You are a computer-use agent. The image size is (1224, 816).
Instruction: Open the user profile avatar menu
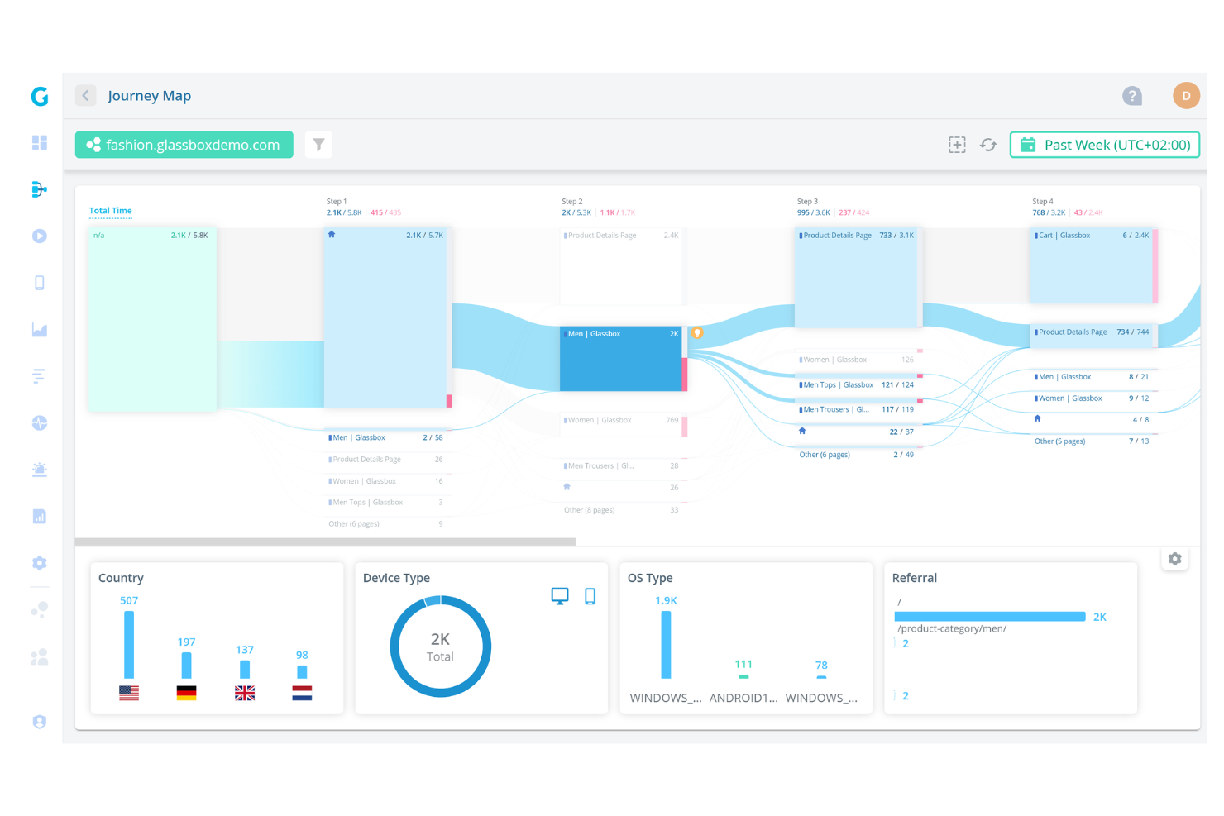click(x=1186, y=95)
